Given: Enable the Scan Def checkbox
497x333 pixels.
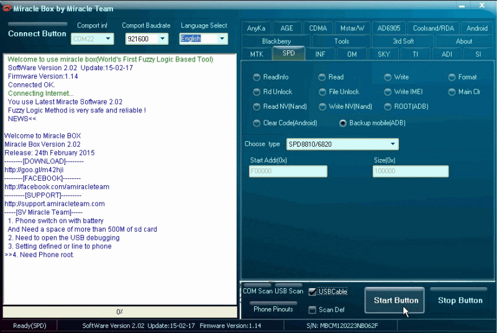Looking at the screenshot, I should pyautogui.click(x=312, y=310).
